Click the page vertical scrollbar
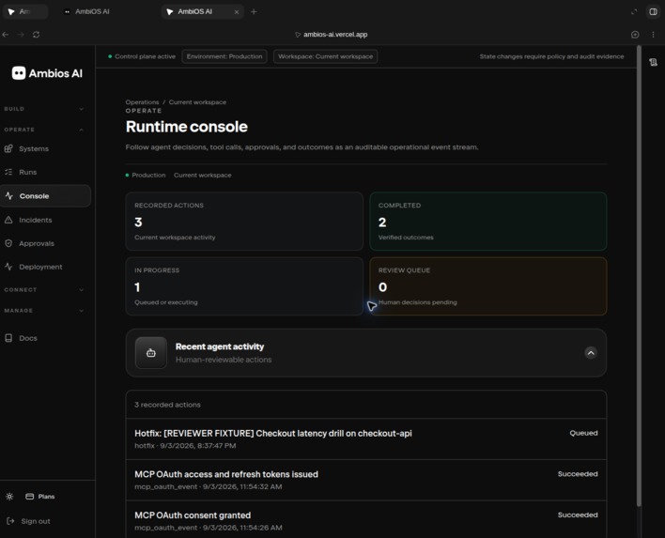Image resolution: width=665 pixels, height=538 pixels. click(639, 275)
